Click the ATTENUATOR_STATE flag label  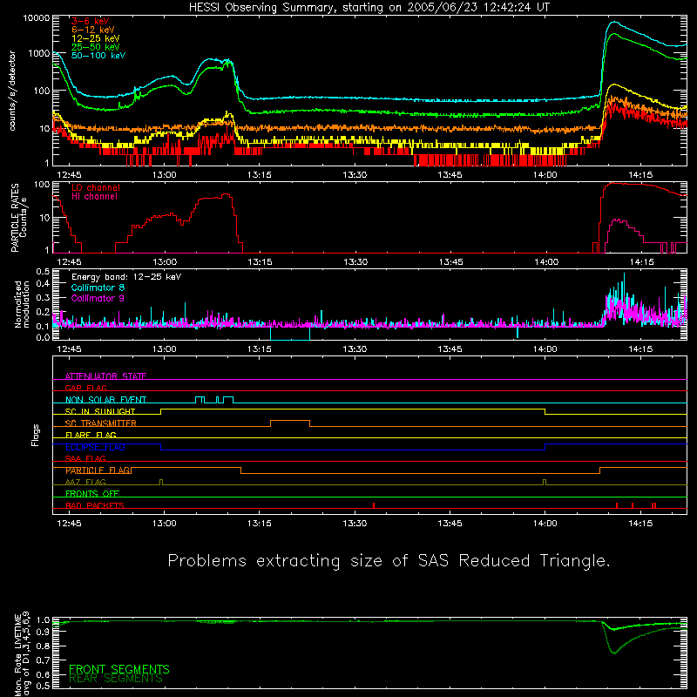click(x=105, y=376)
